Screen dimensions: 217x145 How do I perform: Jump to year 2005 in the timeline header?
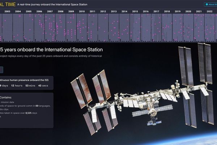tap(29, 12)
